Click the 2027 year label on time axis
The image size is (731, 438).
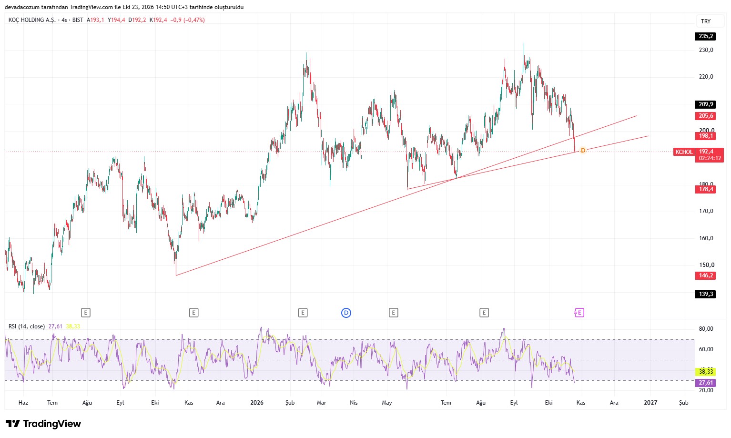coord(650,403)
